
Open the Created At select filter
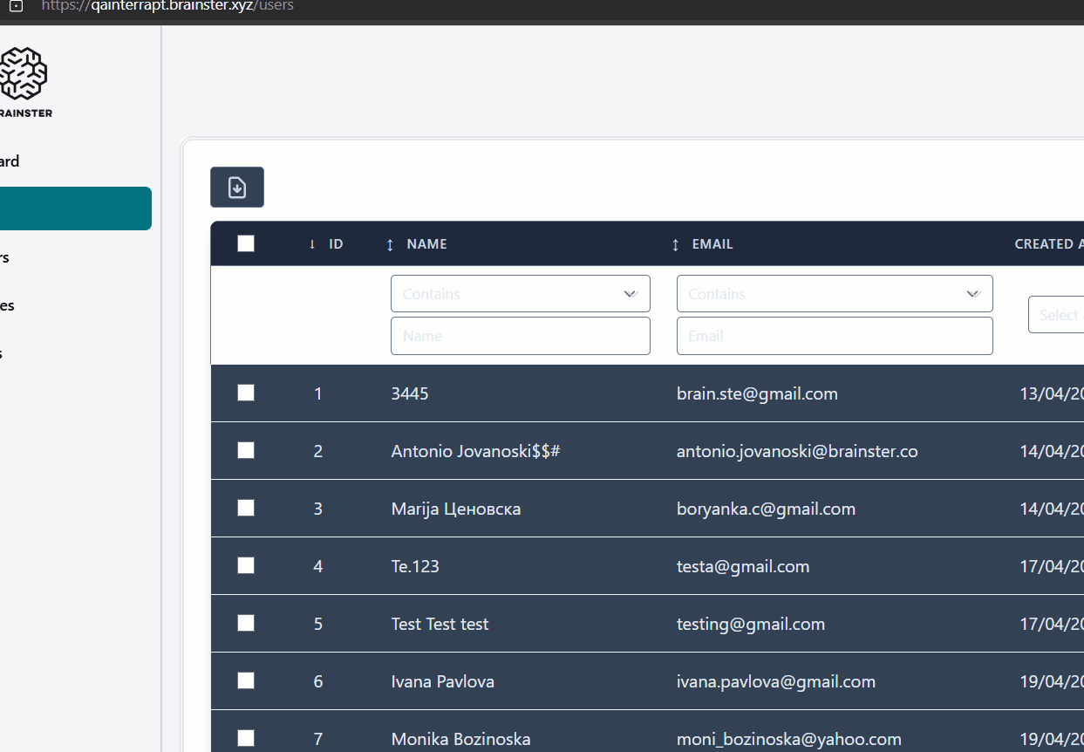pos(1057,315)
